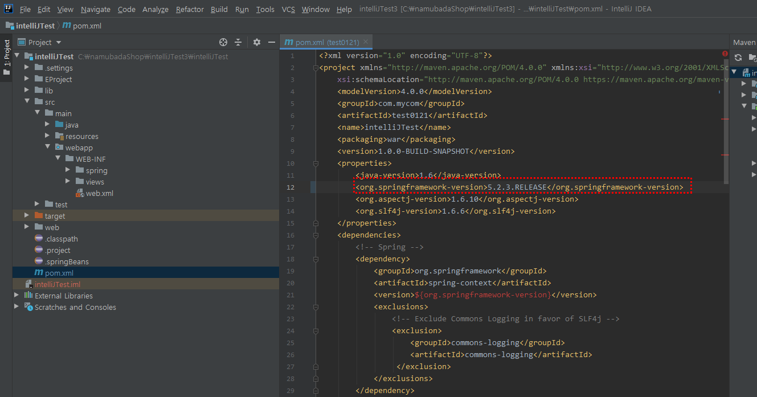757x397 pixels.
Task: Collapse the root Maven project node
Action: click(734, 72)
